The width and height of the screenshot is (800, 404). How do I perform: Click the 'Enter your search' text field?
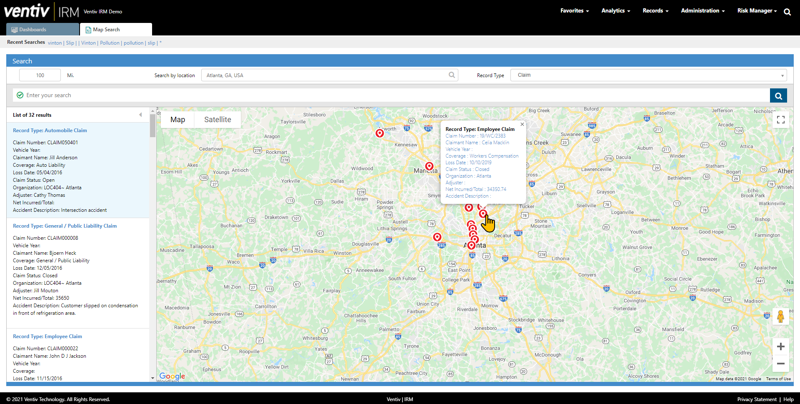pos(392,95)
